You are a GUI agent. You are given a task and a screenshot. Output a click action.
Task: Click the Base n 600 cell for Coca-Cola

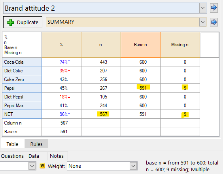point(140,62)
